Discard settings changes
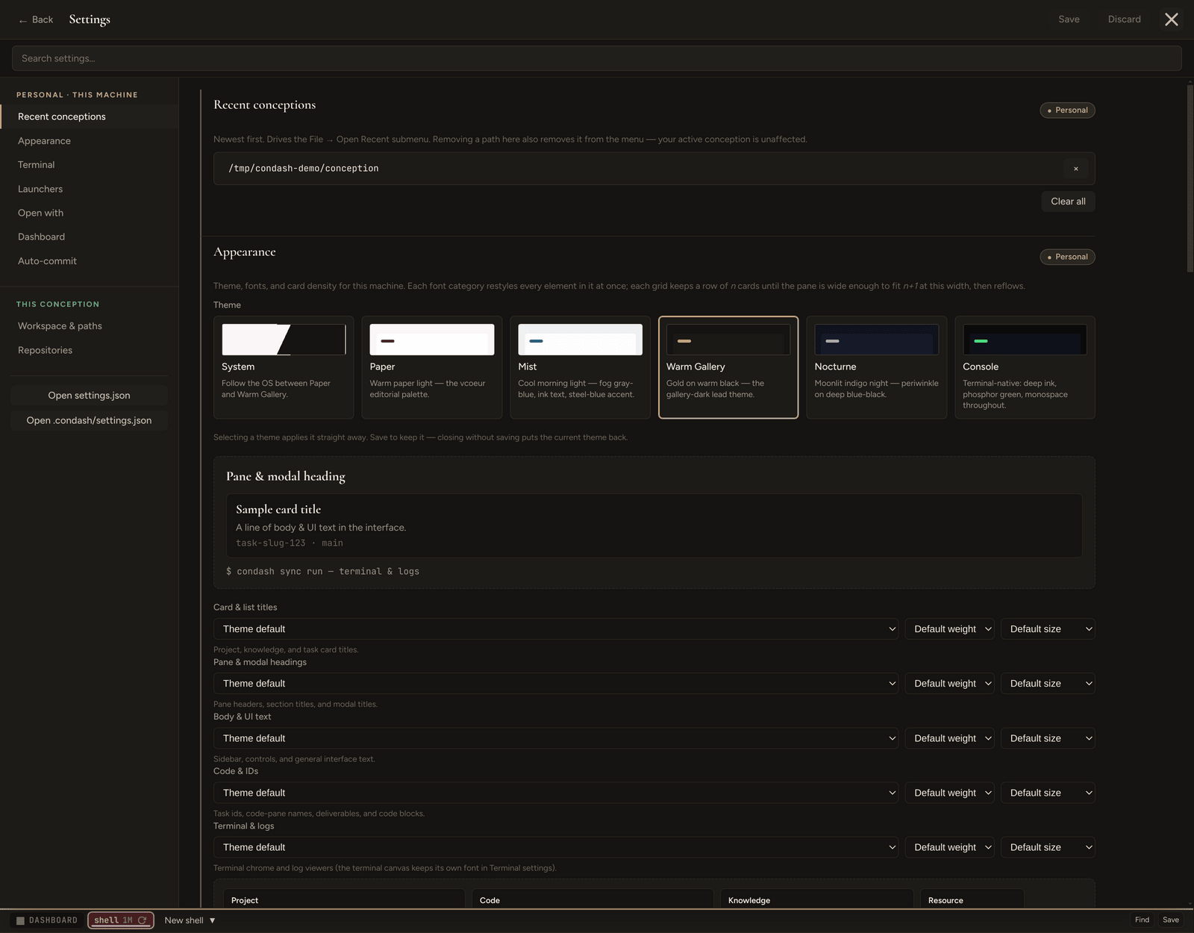1194x933 pixels. click(x=1124, y=19)
